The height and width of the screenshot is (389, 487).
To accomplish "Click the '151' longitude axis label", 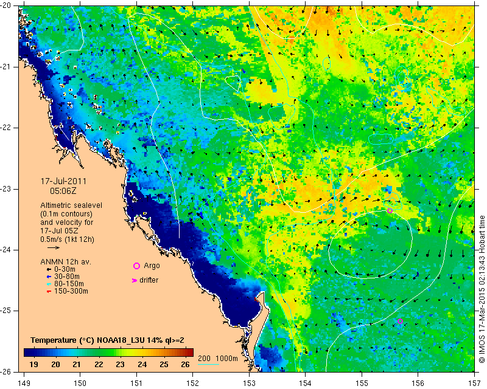I will coord(136,384).
